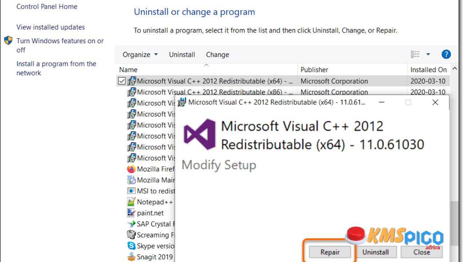The height and width of the screenshot is (262, 466).
Task: Open the view options dropdown arrow
Action: (x=428, y=55)
